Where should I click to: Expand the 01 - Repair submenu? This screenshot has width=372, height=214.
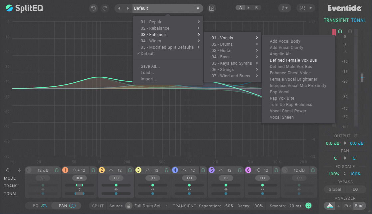click(x=168, y=22)
